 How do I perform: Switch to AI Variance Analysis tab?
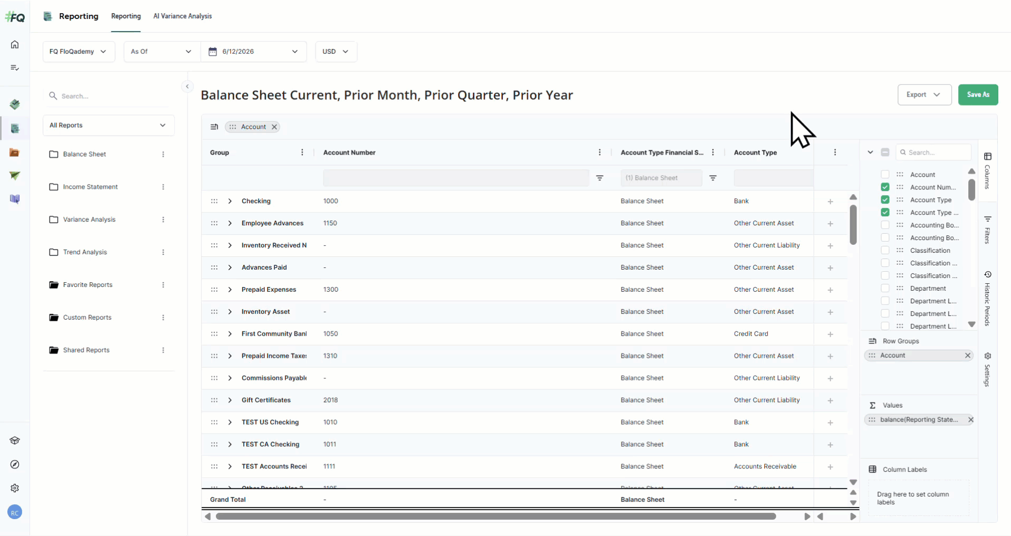click(x=183, y=16)
